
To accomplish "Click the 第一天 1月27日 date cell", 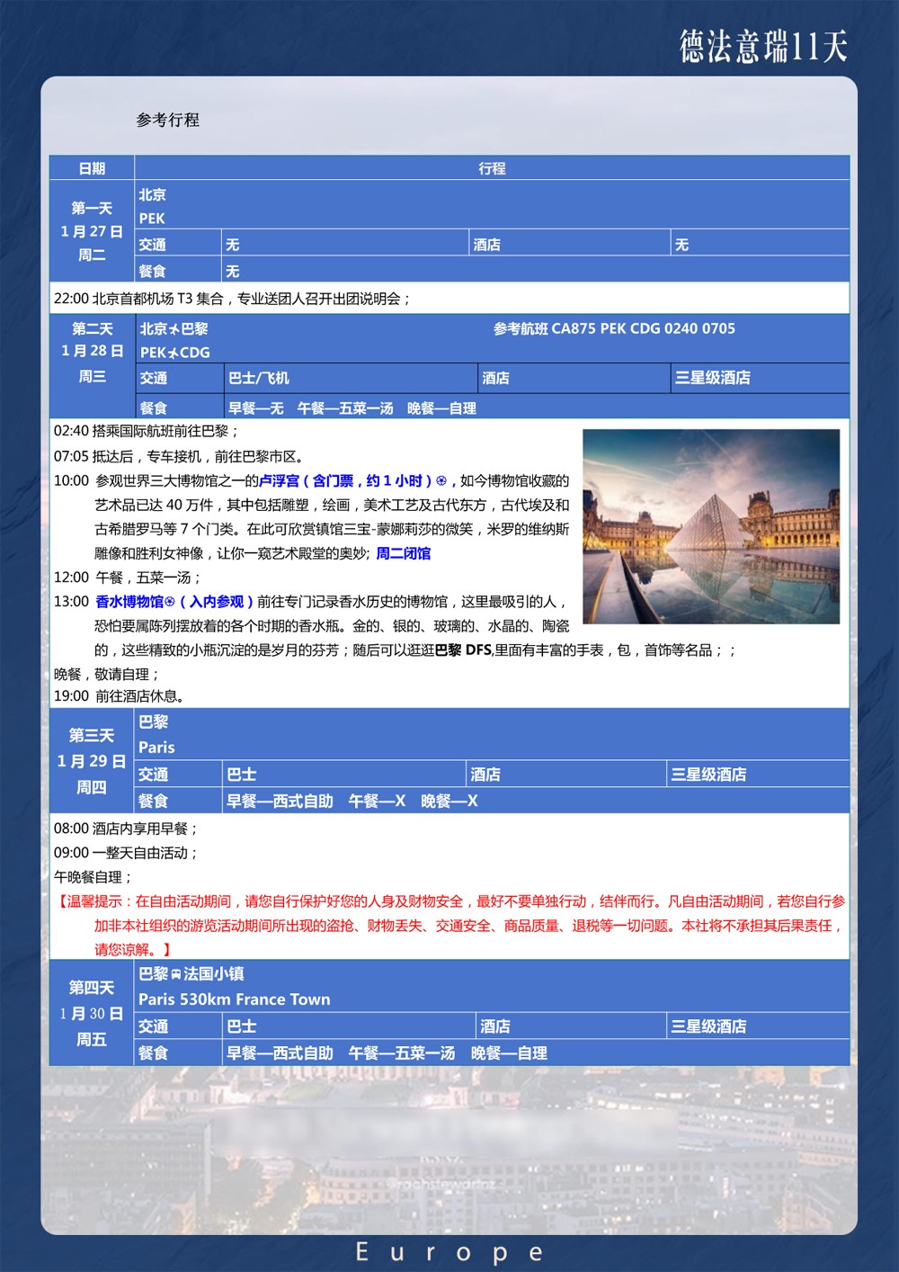I will coord(92,231).
